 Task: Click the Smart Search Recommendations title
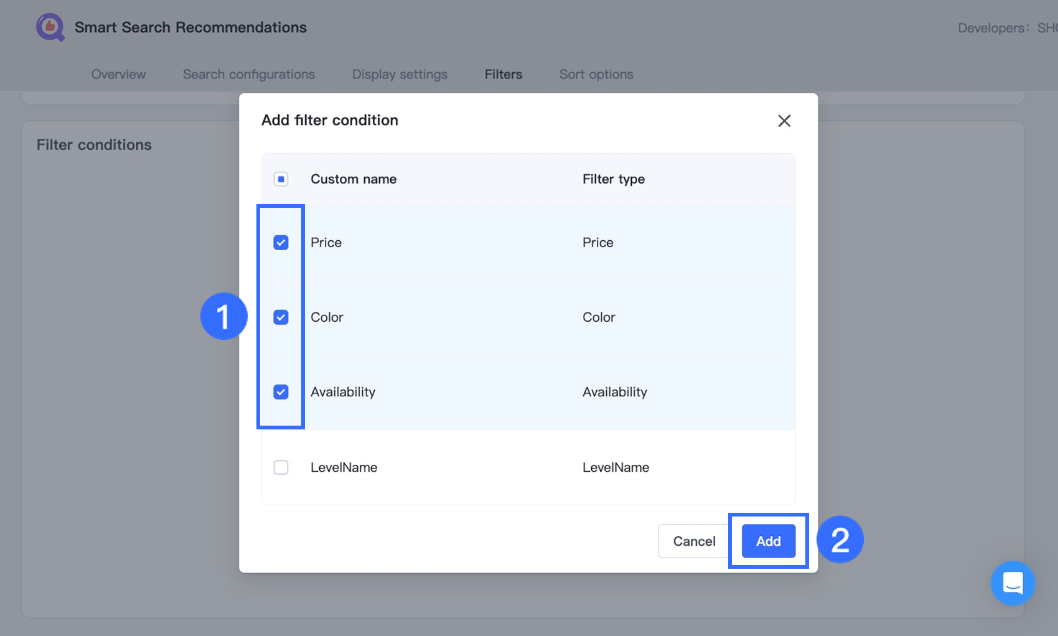190,27
